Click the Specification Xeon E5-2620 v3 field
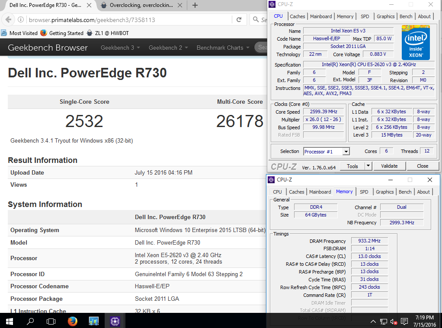 click(369, 64)
